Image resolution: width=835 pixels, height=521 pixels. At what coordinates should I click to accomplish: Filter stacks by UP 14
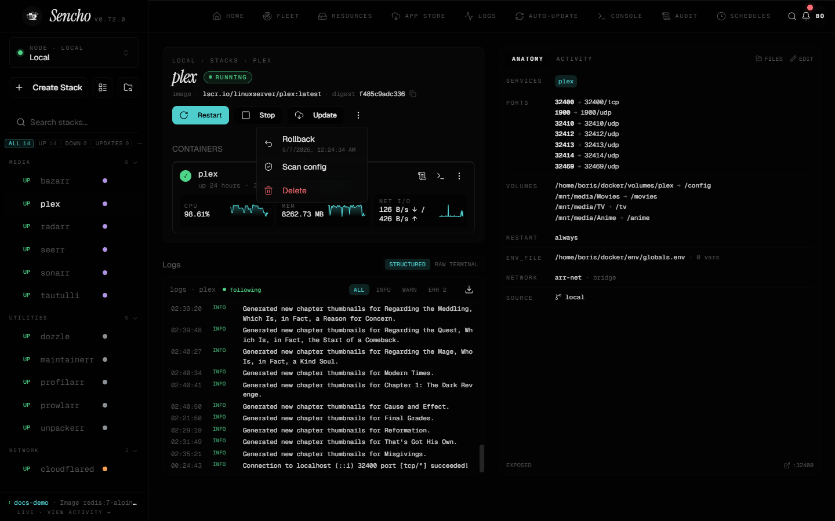tap(48, 144)
